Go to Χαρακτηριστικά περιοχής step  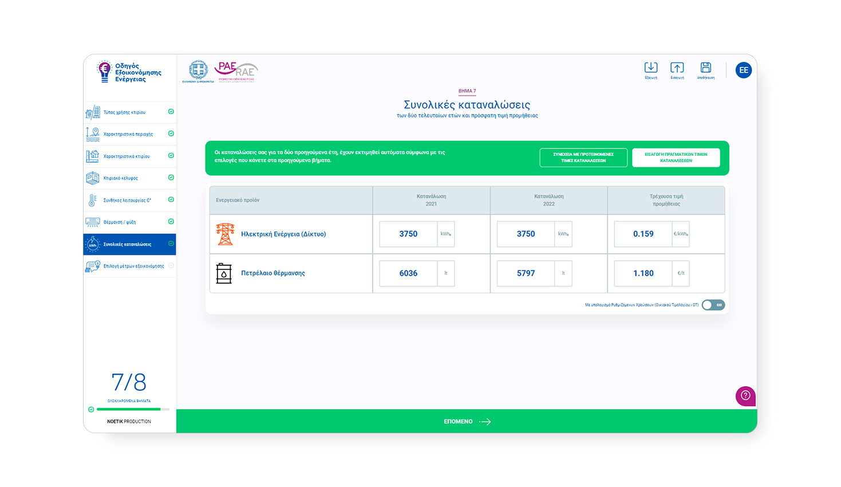pyautogui.click(x=128, y=134)
